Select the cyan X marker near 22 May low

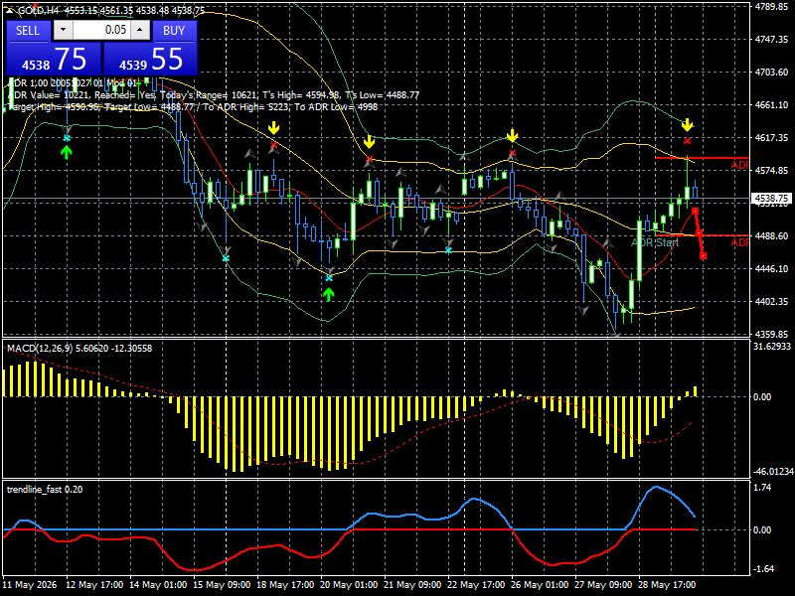448,250
